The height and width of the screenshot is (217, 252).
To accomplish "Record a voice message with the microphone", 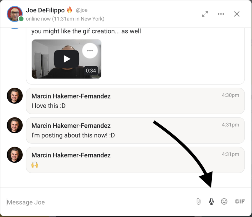I will click(211, 202).
